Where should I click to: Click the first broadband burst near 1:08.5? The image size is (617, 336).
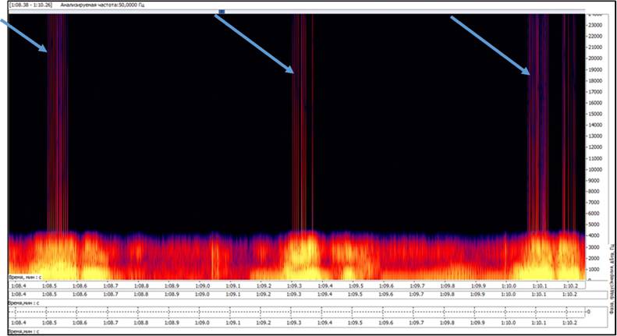(58, 122)
